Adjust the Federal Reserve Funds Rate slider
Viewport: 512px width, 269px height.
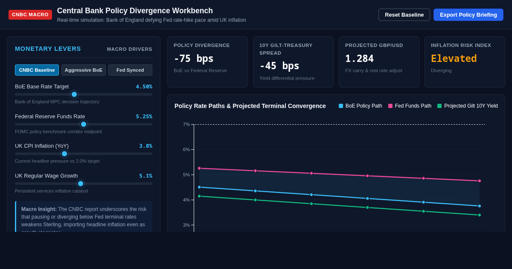[84, 124]
